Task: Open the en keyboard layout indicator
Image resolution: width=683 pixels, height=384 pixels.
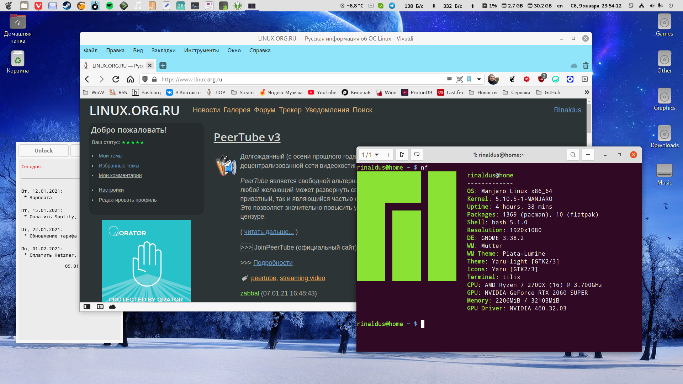Action: click(560, 6)
